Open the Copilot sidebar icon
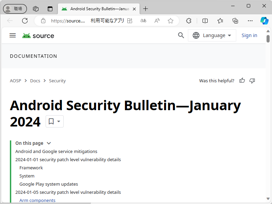 point(265,21)
